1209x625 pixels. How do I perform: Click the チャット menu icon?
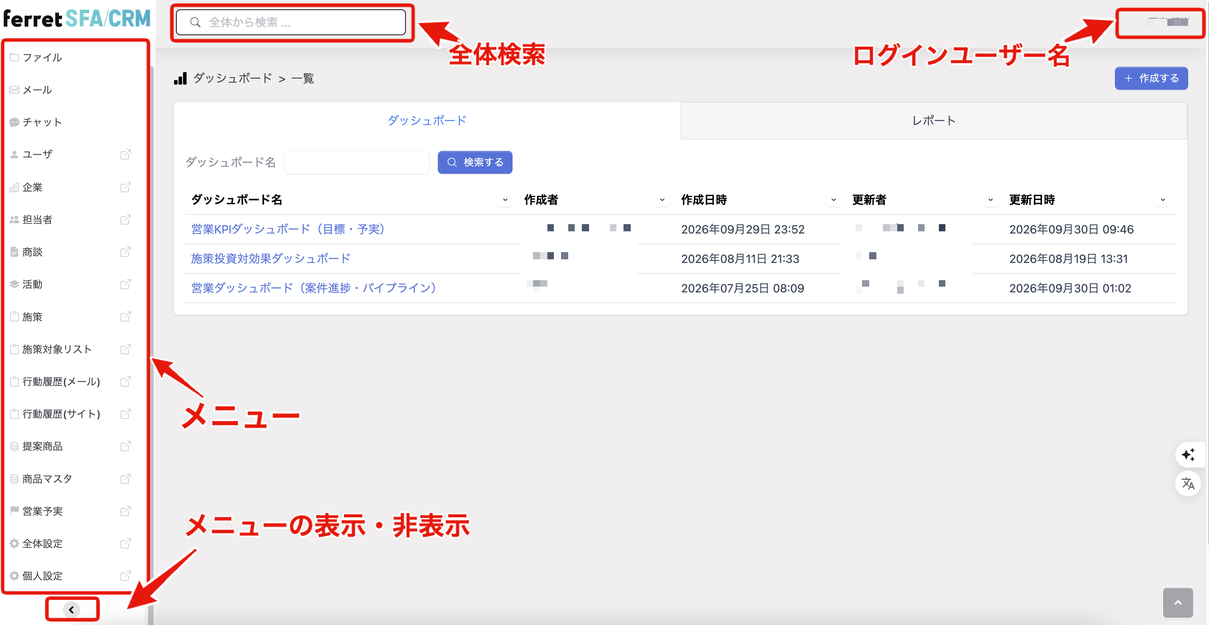(x=15, y=122)
